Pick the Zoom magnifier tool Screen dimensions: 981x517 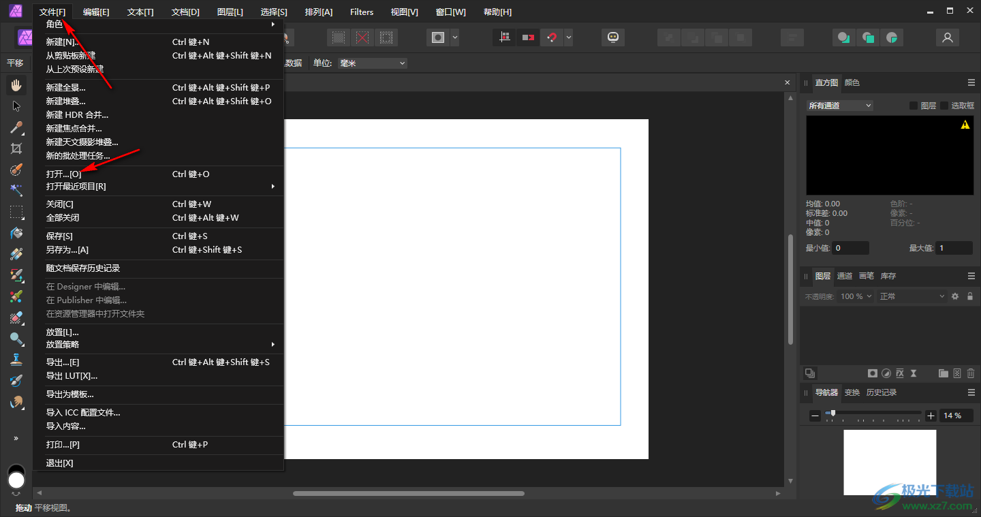(x=16, y=339)
